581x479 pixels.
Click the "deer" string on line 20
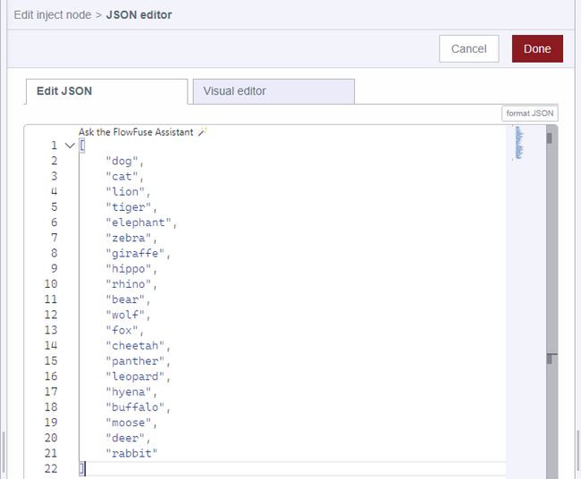(125, 438)
